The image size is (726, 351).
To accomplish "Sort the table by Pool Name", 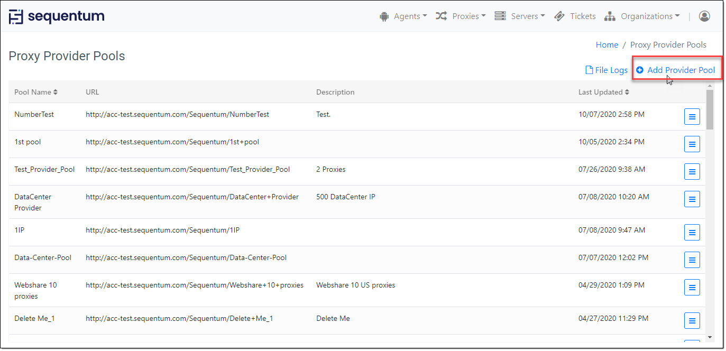I will pos(36,92).
